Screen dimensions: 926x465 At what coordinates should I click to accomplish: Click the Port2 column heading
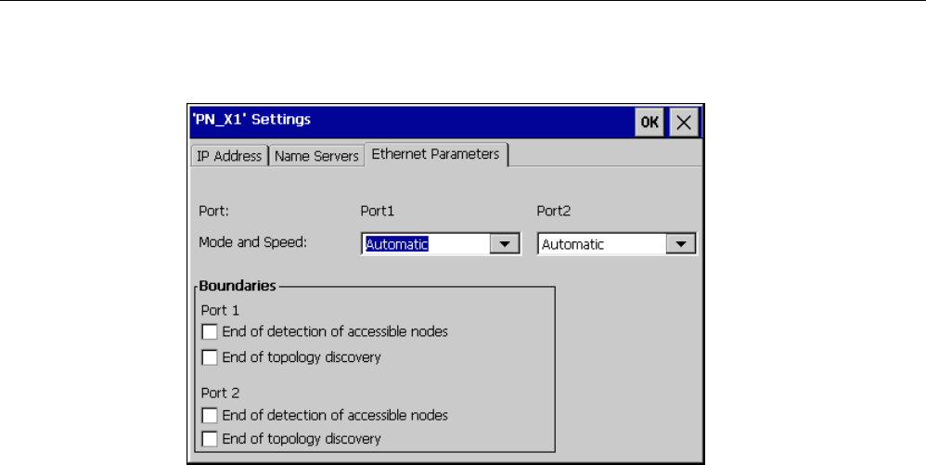point(553,211)
